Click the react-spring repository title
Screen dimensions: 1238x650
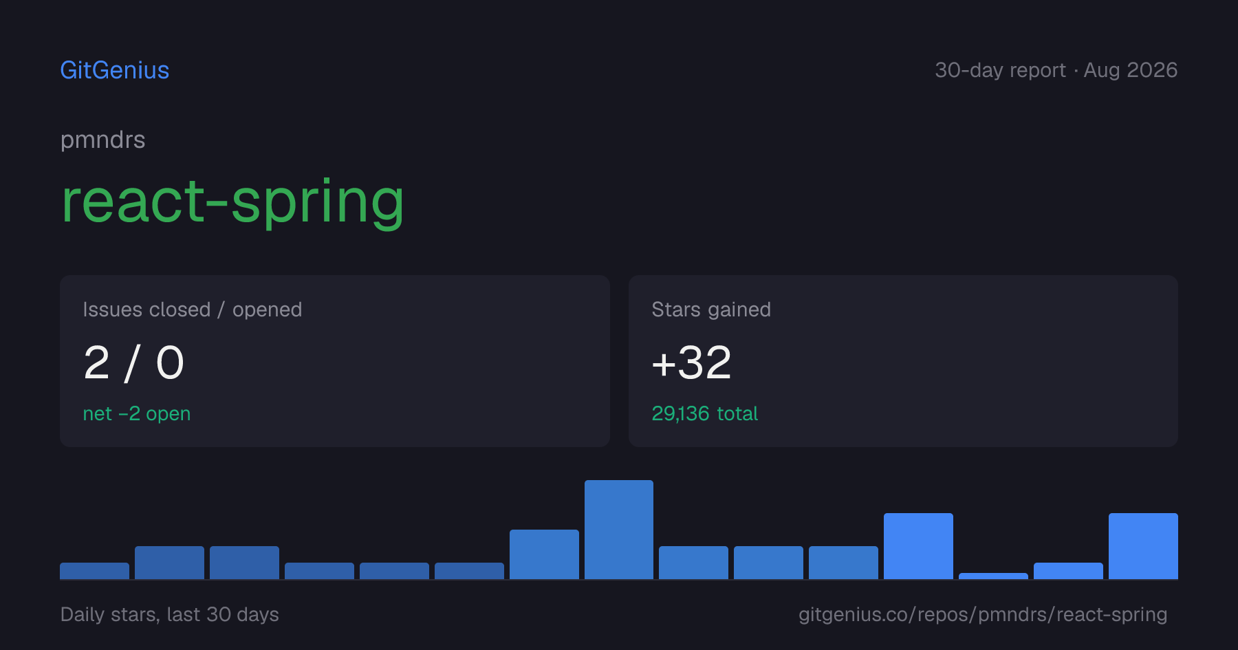[x=232, y=201]
